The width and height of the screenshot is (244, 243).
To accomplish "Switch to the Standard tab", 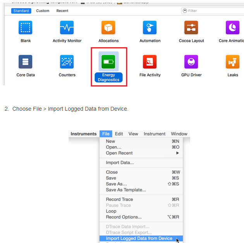I will pos(21,11).
